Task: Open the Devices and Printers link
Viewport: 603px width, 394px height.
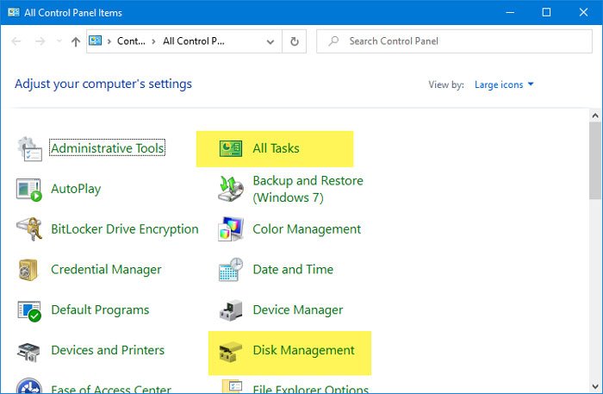Action: (x=108, y=350)
